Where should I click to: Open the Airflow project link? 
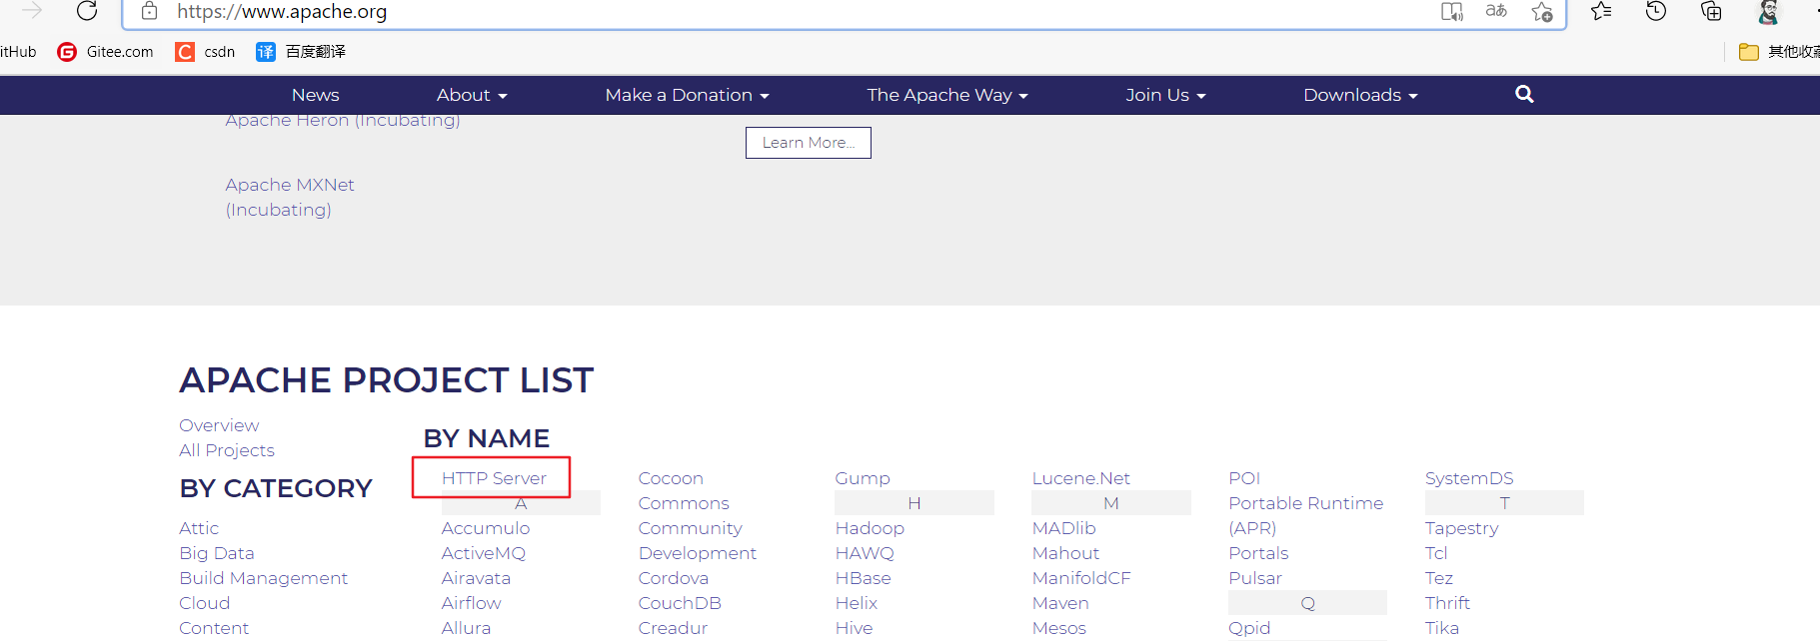(472, 603)
